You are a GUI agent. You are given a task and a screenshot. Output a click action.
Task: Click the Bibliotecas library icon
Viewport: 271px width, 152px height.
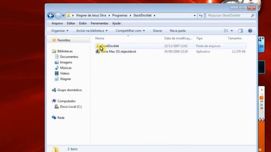54,51
